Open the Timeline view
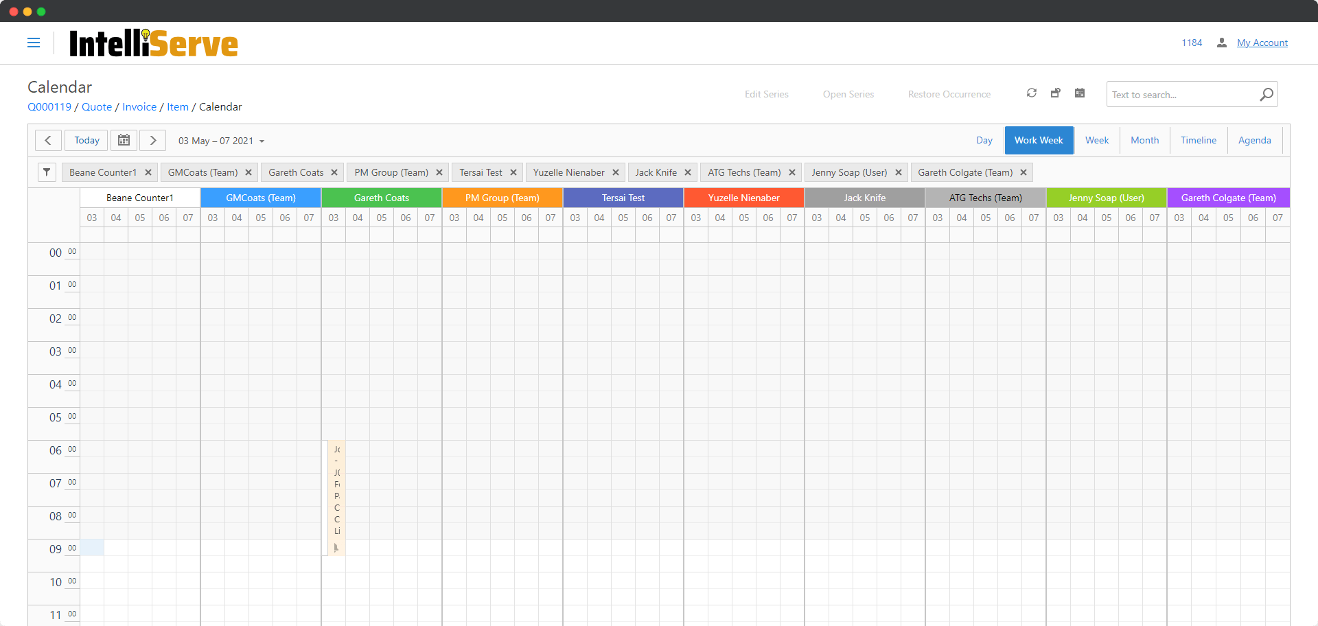This screenshot has height=626, width=1318. pyautogui.click(x=1199, y=141)
